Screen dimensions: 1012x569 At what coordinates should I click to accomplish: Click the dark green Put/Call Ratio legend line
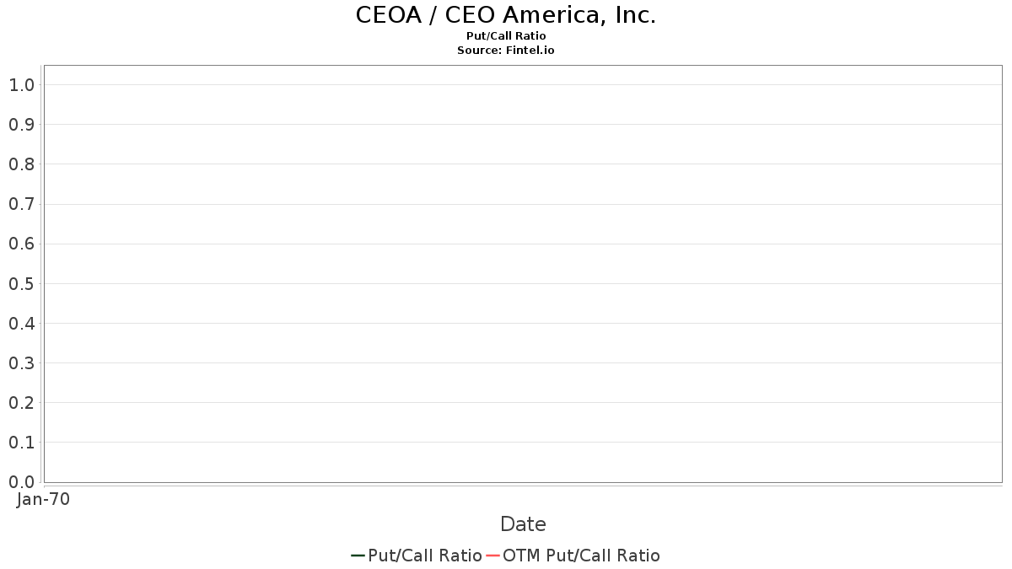click(358, 556)
